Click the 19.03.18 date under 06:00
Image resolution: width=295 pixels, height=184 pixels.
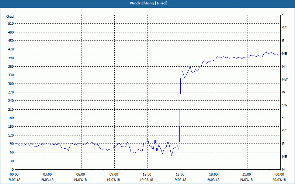pos(80,180)
